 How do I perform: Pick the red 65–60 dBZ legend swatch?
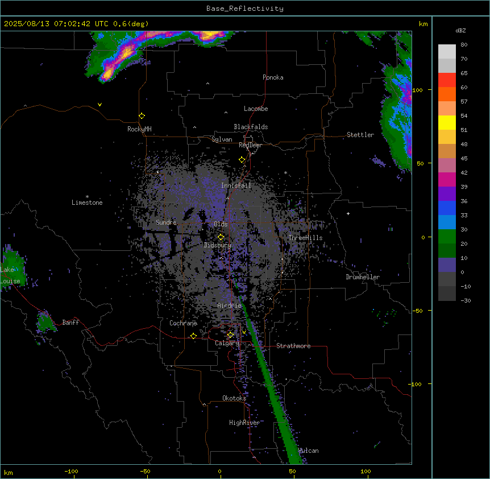[x=447, y=80]
